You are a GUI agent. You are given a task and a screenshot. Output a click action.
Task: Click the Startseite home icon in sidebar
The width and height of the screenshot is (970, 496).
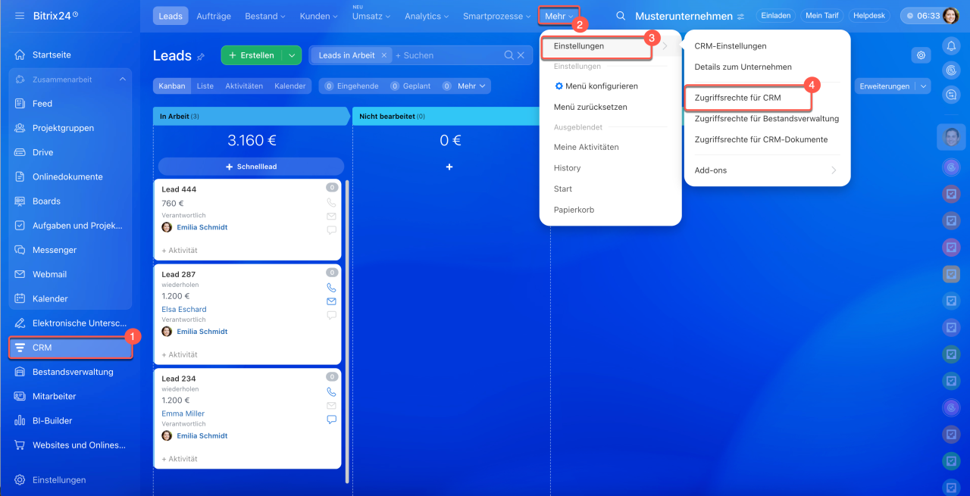(20, 55)
